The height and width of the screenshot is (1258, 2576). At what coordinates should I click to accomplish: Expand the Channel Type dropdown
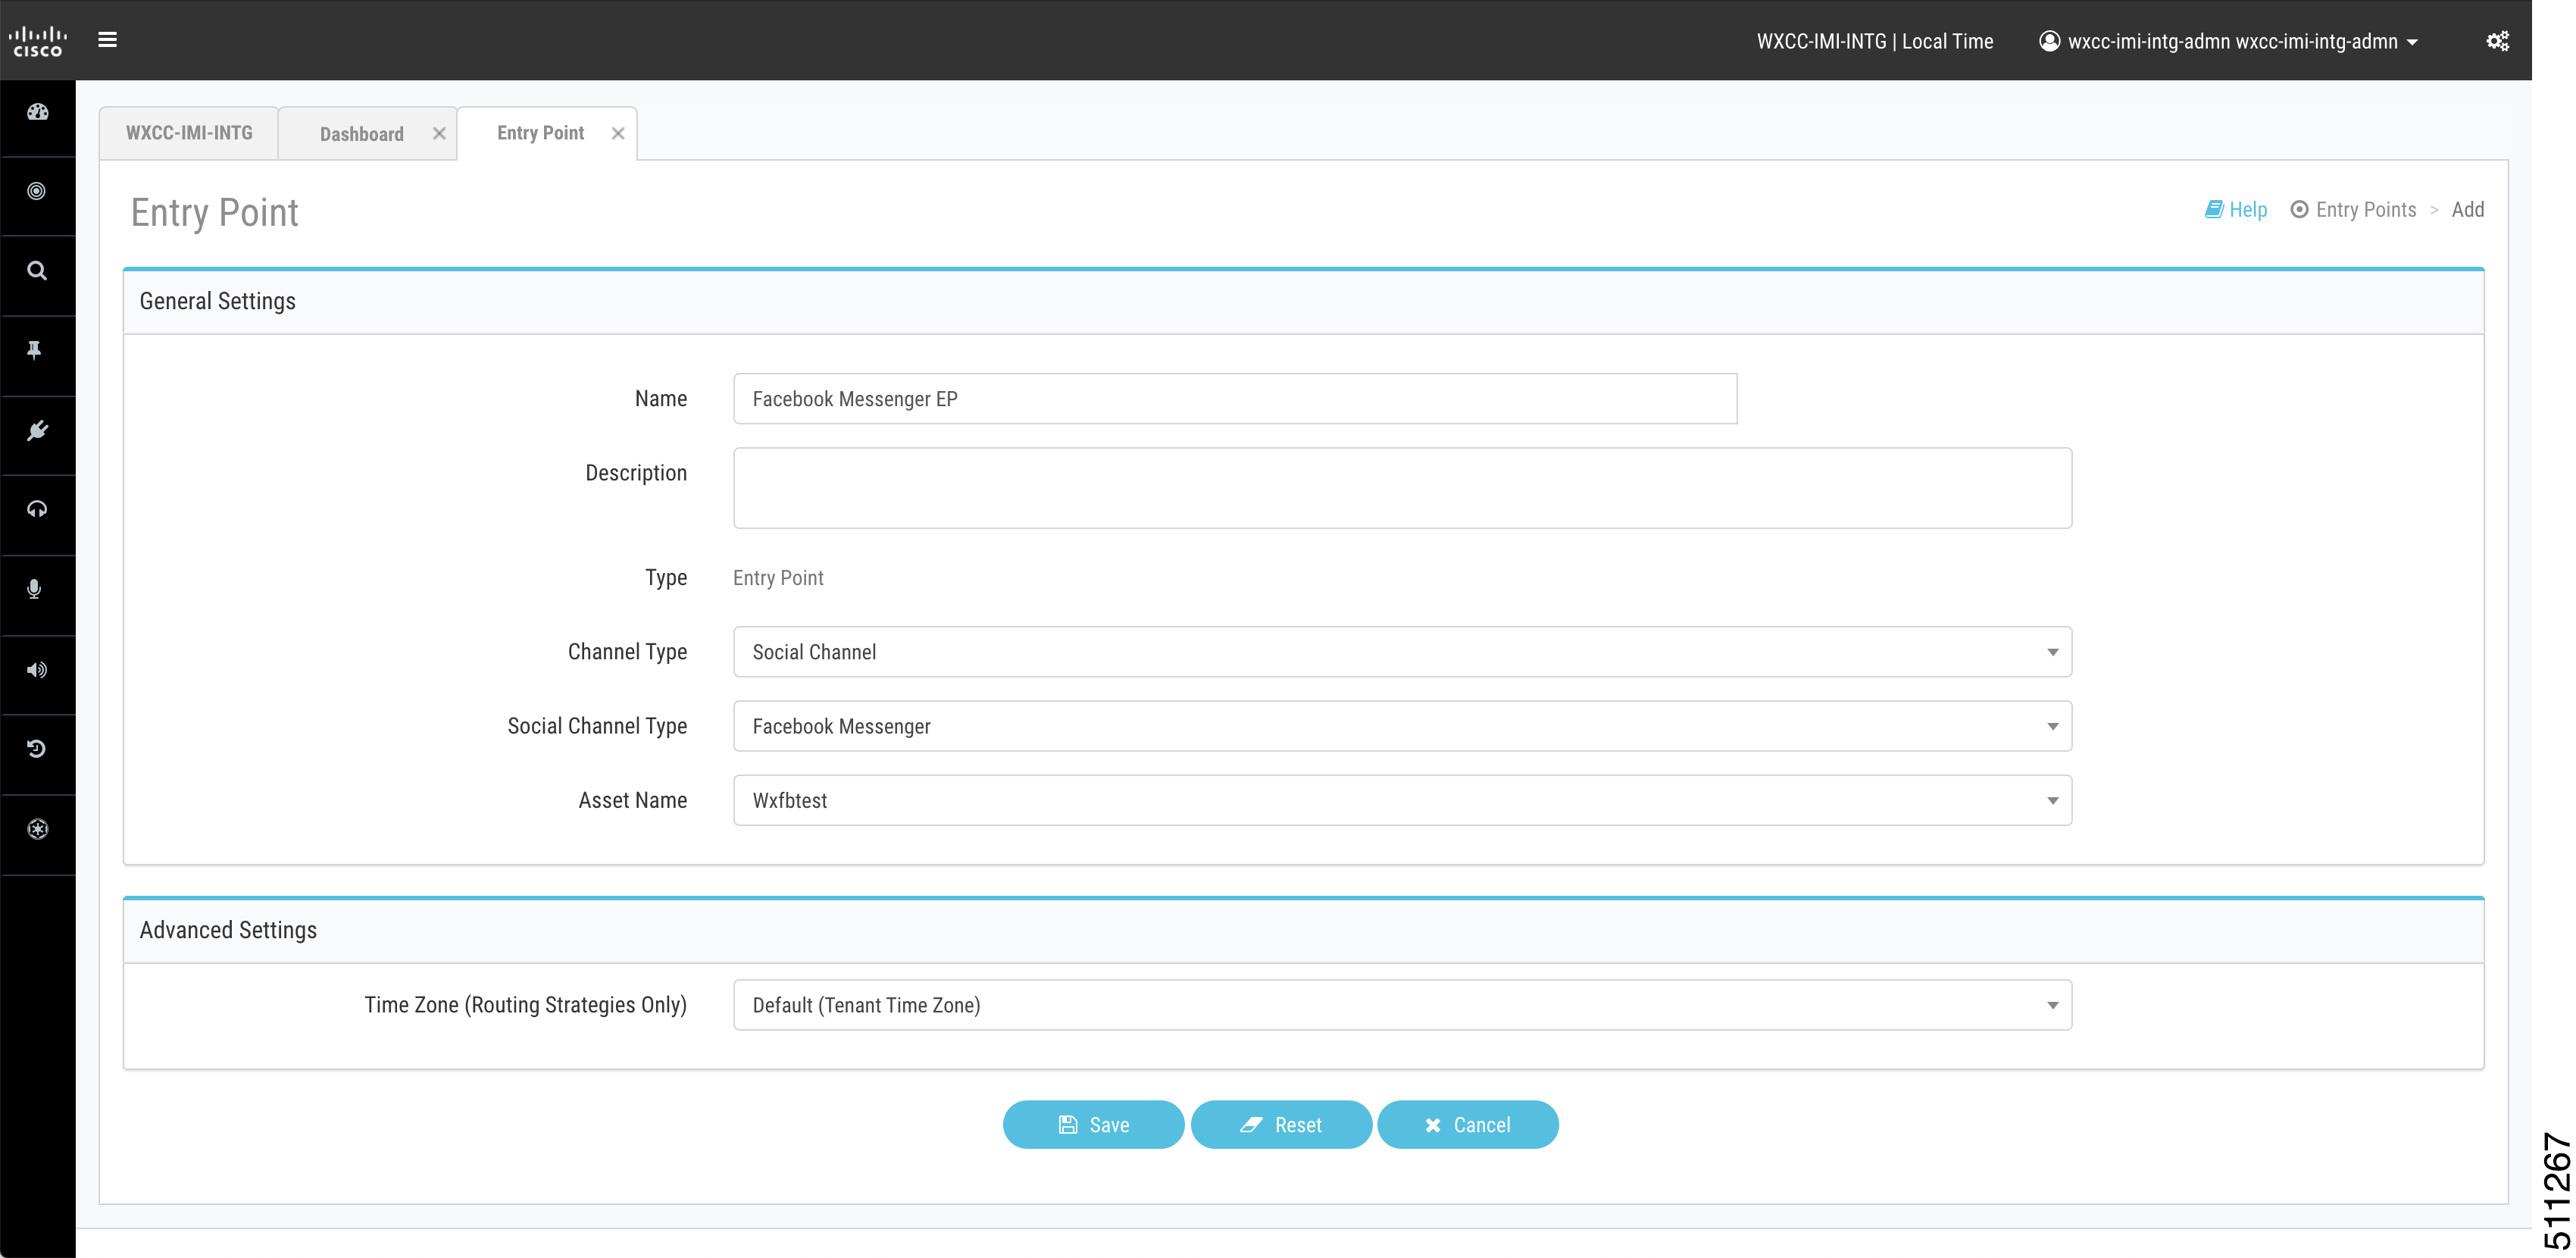point(1402,652)
